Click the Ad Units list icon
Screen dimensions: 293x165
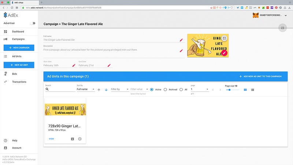5,56
